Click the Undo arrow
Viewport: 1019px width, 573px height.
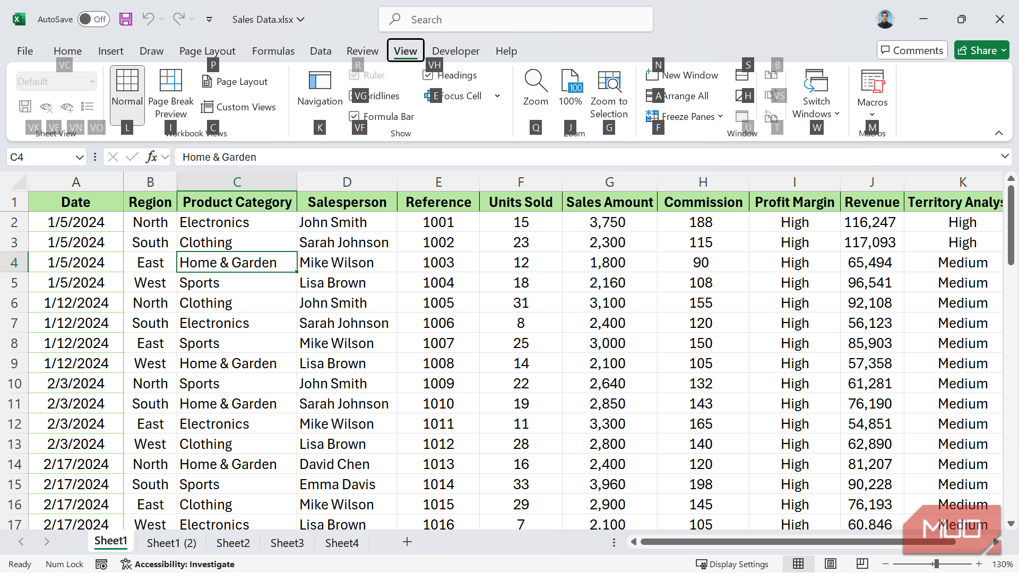pos(148,19)
